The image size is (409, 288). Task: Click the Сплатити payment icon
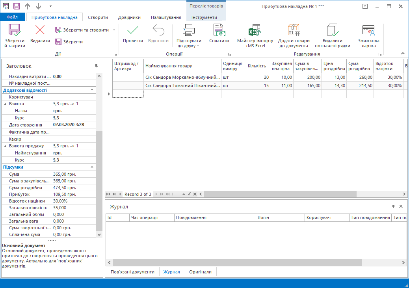(219, 31)
